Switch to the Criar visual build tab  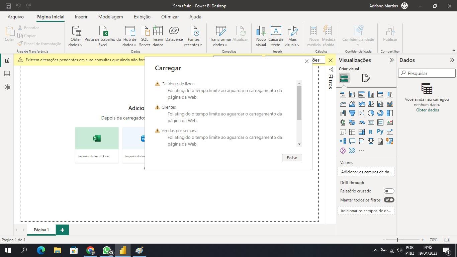(x=344, y=78)
